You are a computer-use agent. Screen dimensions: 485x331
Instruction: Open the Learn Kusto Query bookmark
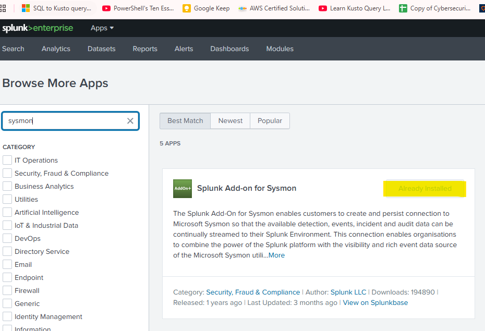click(x=354, y=8)
